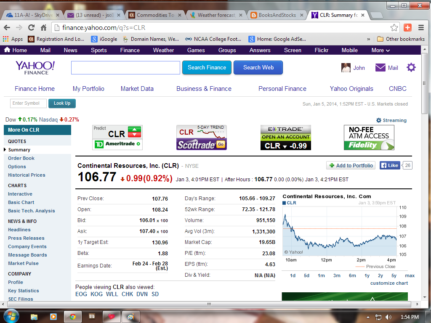This screenshot has height=323, width=431.
Task: Open Windows Explorer in taskbar
Action: tap(34, 317)
